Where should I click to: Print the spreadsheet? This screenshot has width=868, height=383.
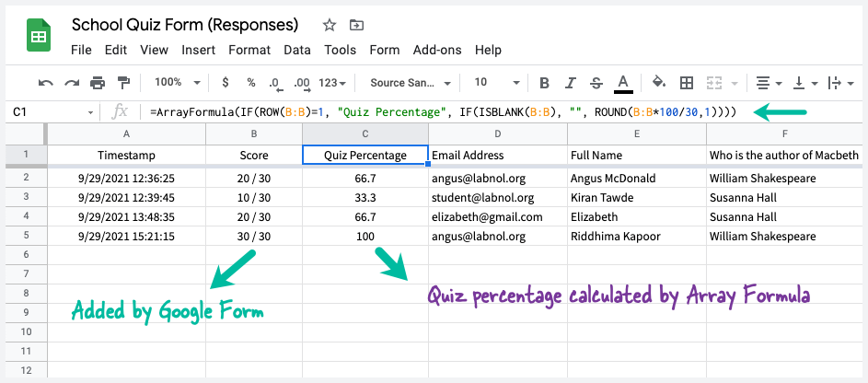(98, 83)
